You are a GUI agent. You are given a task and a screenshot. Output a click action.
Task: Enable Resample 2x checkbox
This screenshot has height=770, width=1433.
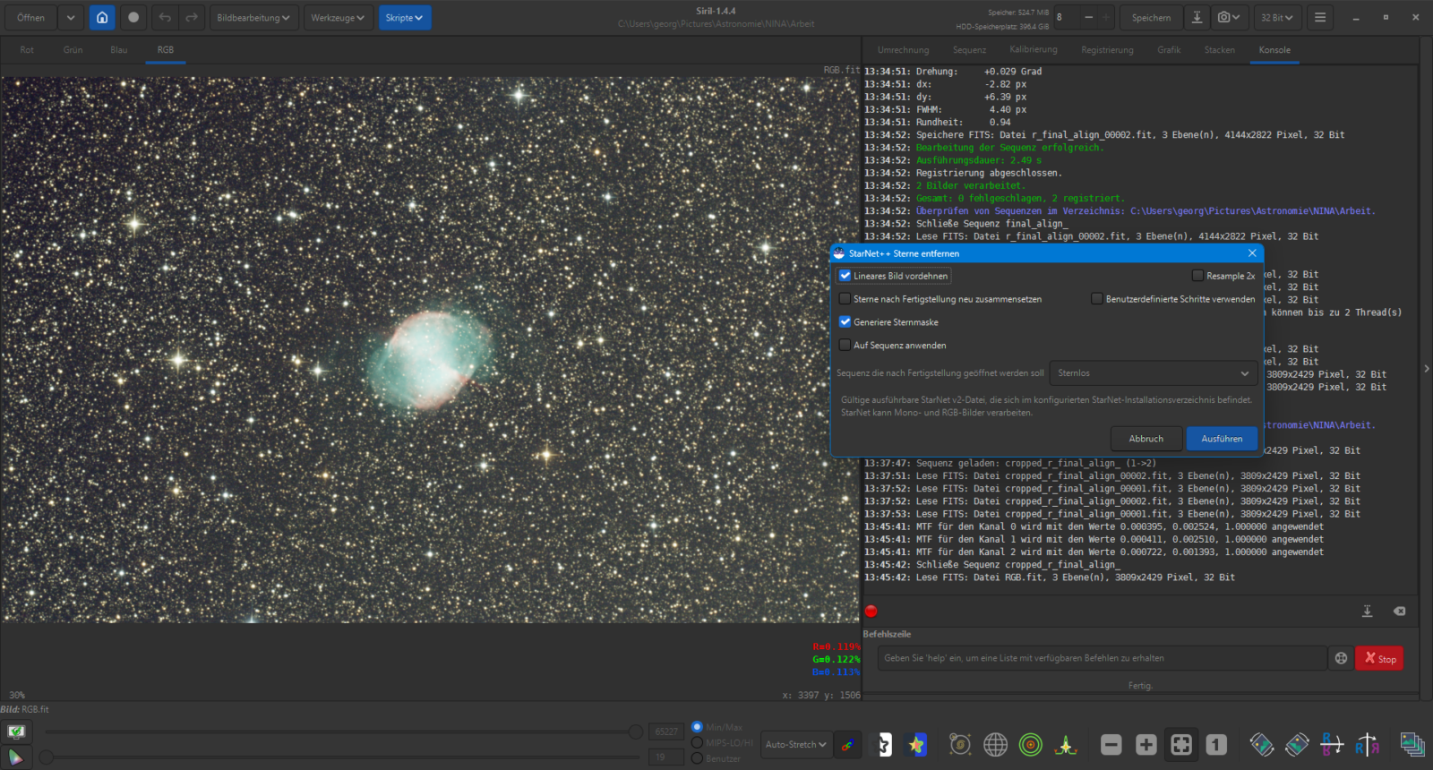point(1197,276)
